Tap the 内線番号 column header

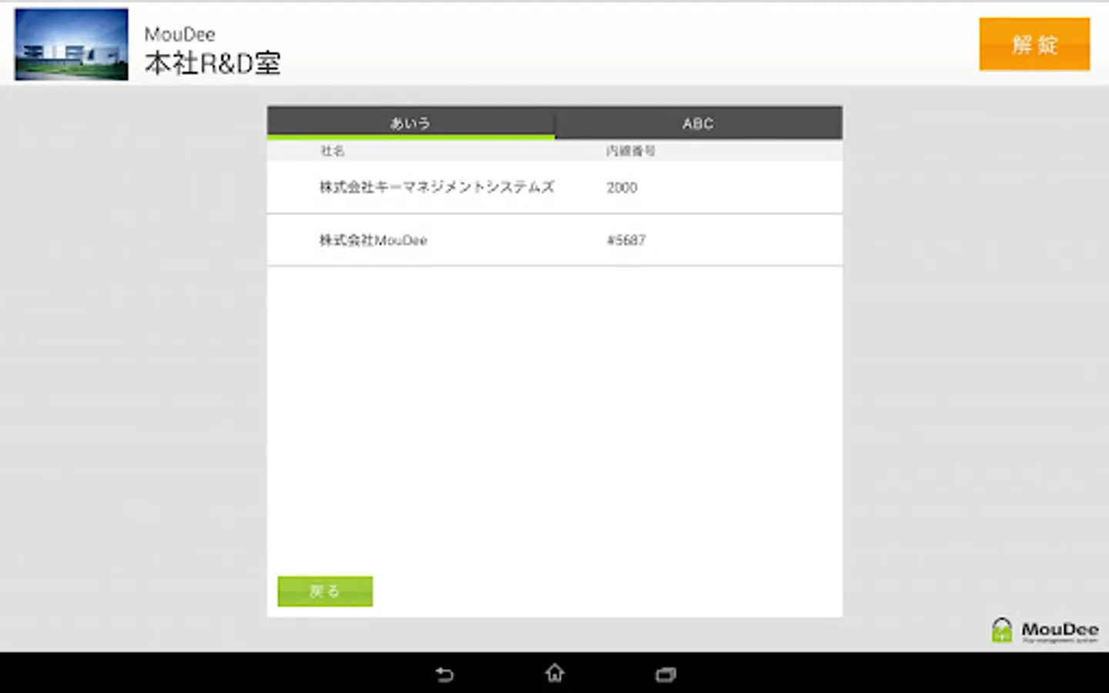point(631,151)
